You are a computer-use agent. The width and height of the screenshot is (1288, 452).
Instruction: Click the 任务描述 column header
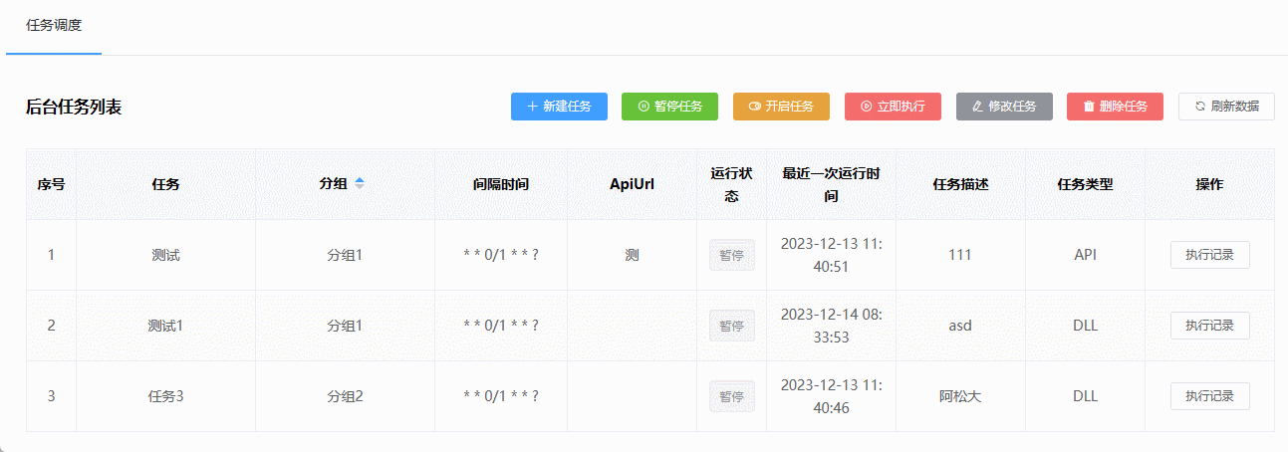click(x=960, y=184)
